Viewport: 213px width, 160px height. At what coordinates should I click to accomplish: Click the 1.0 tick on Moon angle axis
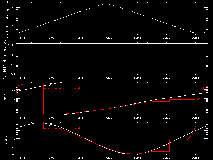pyautogui.click(x=13, y=65)
